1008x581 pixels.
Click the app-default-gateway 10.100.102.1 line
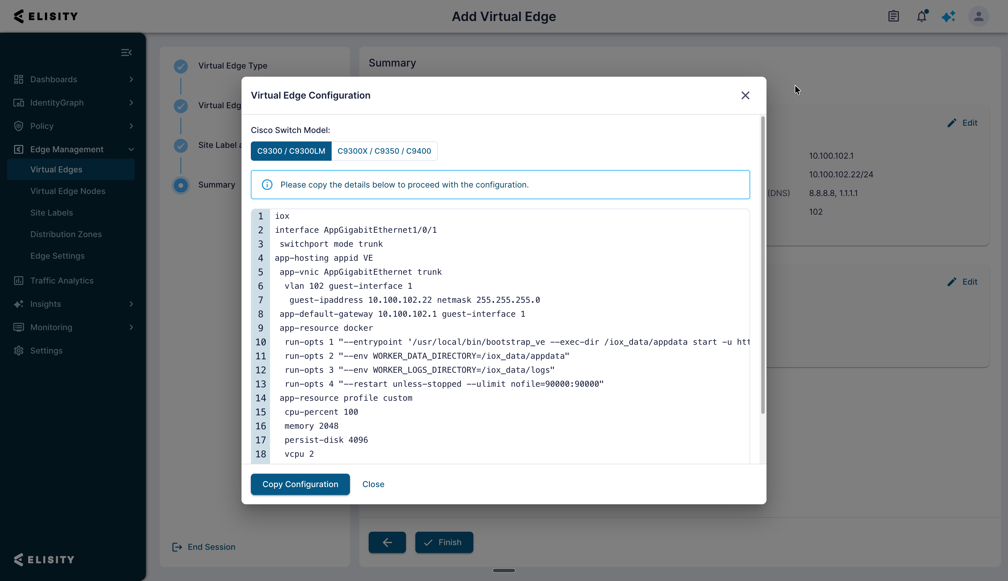click(x=402, y=314)
